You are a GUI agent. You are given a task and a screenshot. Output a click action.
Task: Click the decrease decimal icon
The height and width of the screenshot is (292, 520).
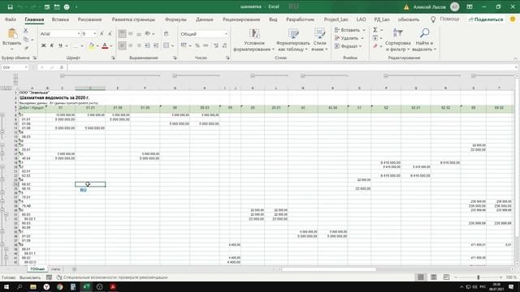[224, 45]
